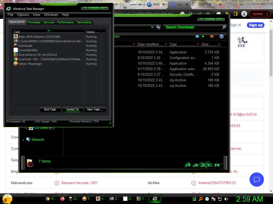Sort tasks by the Task column header
The image size is (273, 204).
coord(48,32)
